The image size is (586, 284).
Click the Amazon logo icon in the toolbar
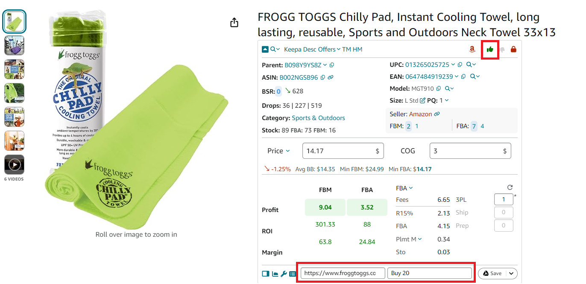472,49
